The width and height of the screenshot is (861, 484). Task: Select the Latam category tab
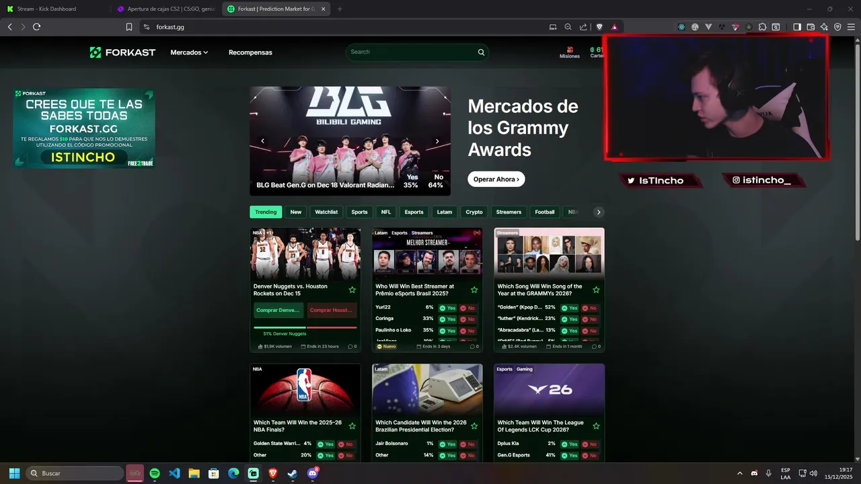(x=445, y=212)
